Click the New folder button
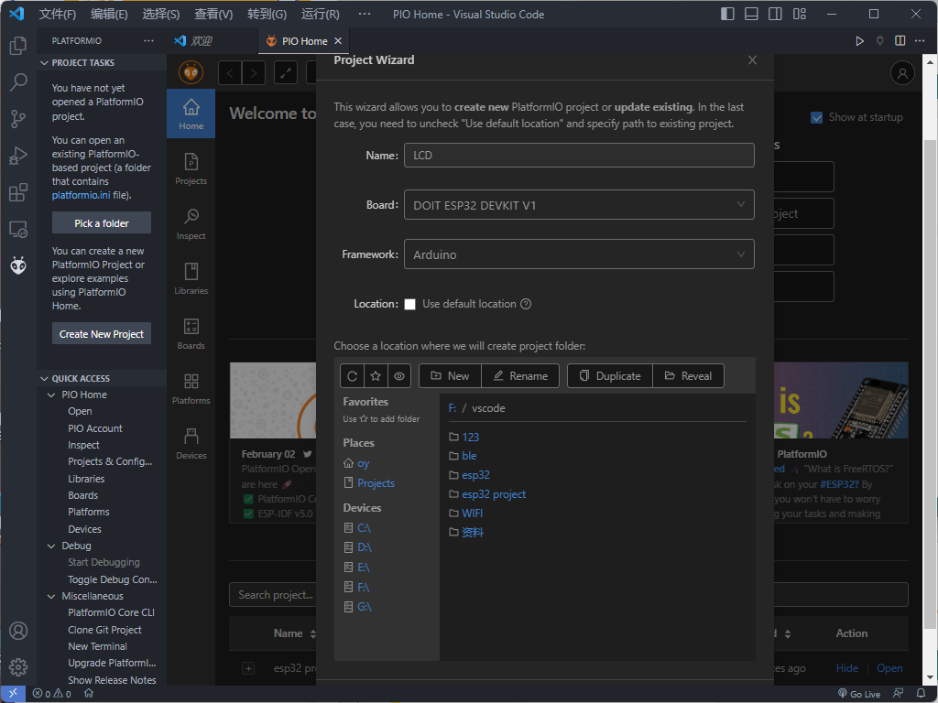Viewport: 938px width, 703px height. [450, 376]
